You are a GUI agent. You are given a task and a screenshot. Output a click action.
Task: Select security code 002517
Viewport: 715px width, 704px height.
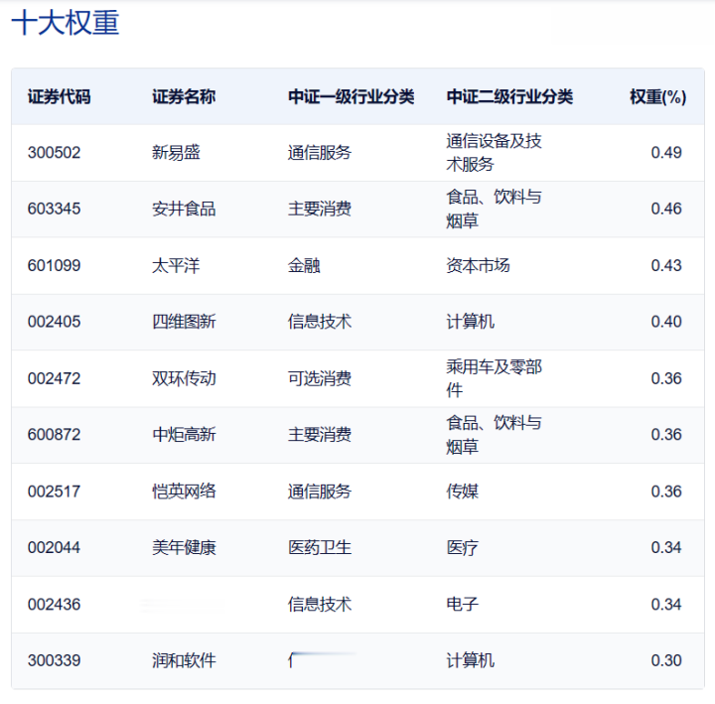(54, 492)
